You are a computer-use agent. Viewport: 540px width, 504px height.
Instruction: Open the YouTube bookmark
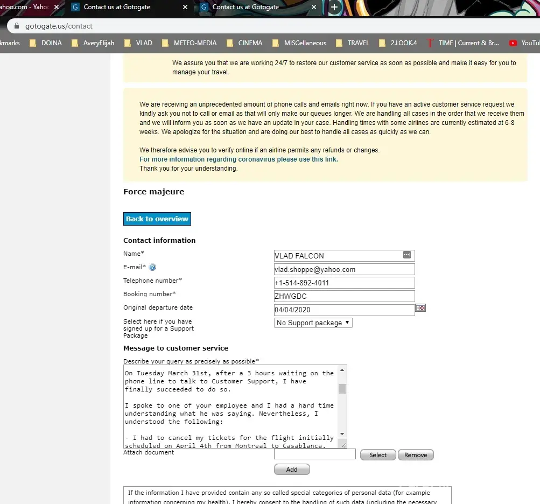coord(524,43)
